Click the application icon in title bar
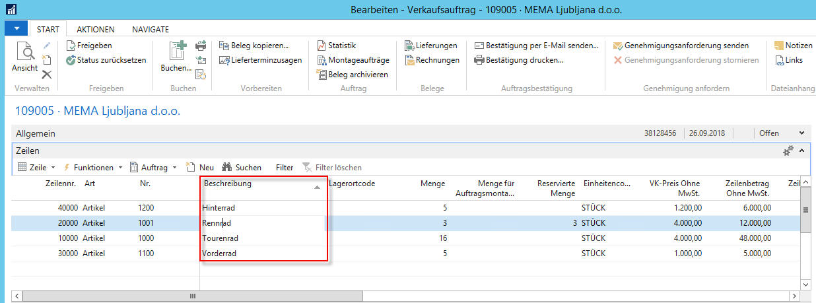 pyautogui.click(x=11, y=10)
